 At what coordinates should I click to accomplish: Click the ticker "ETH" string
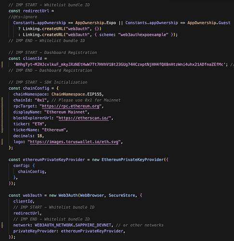[x=38, y=124]
